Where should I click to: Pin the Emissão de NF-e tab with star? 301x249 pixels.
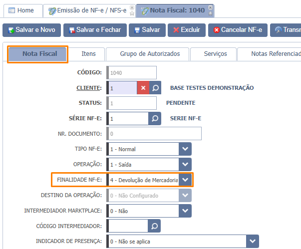(131, 13)
